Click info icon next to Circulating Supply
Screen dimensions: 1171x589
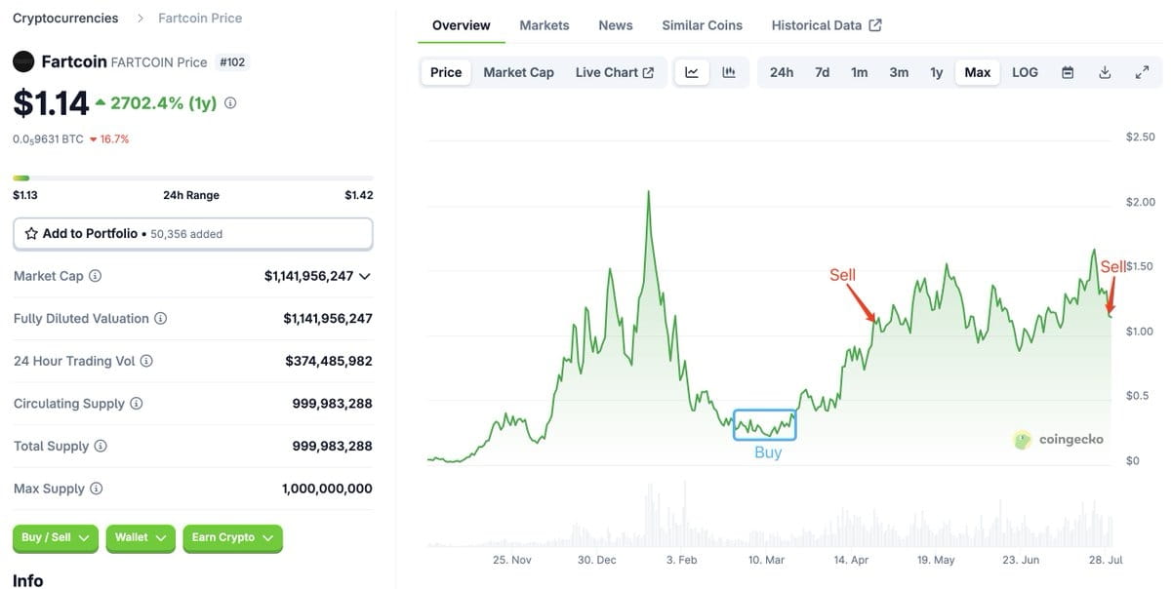[137, 404]
